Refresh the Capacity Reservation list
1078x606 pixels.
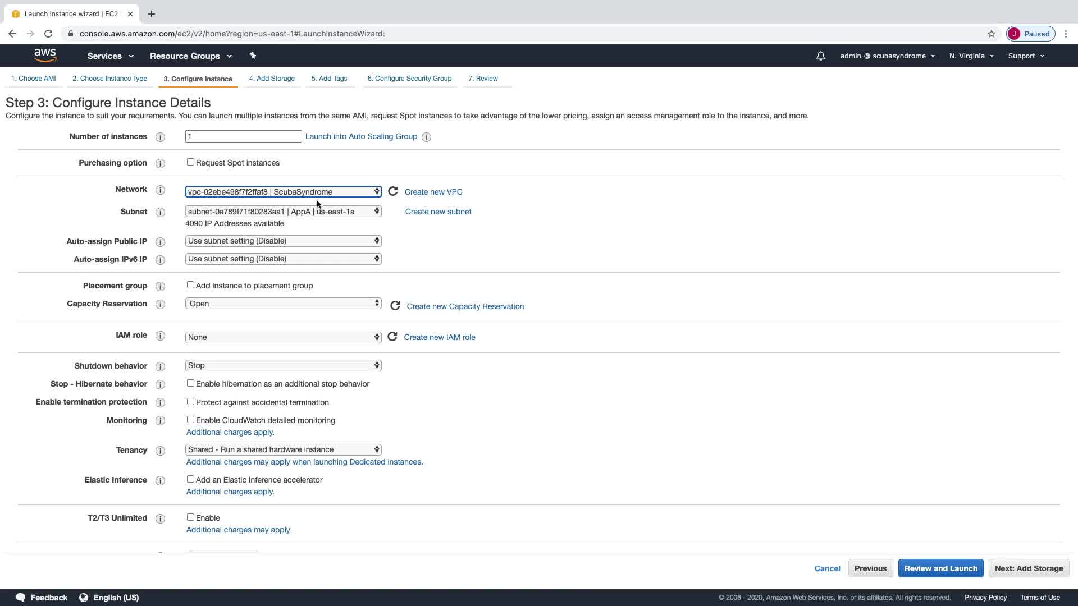[x=395, y=306]
